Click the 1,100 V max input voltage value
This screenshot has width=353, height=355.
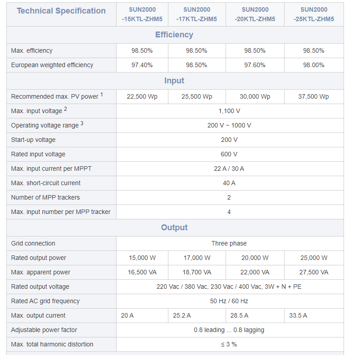tap(229, 111)
